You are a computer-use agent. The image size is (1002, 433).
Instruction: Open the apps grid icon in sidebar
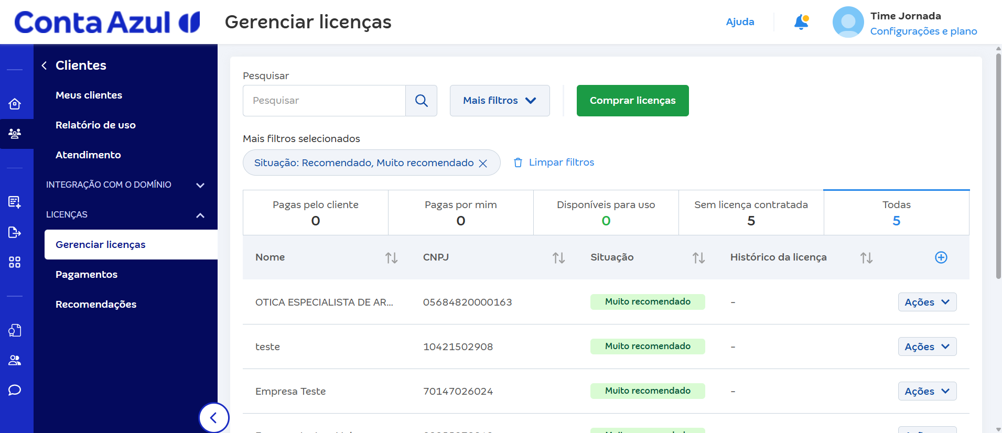point(15,262)
